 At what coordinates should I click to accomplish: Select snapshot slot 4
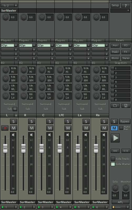(120, 82)
